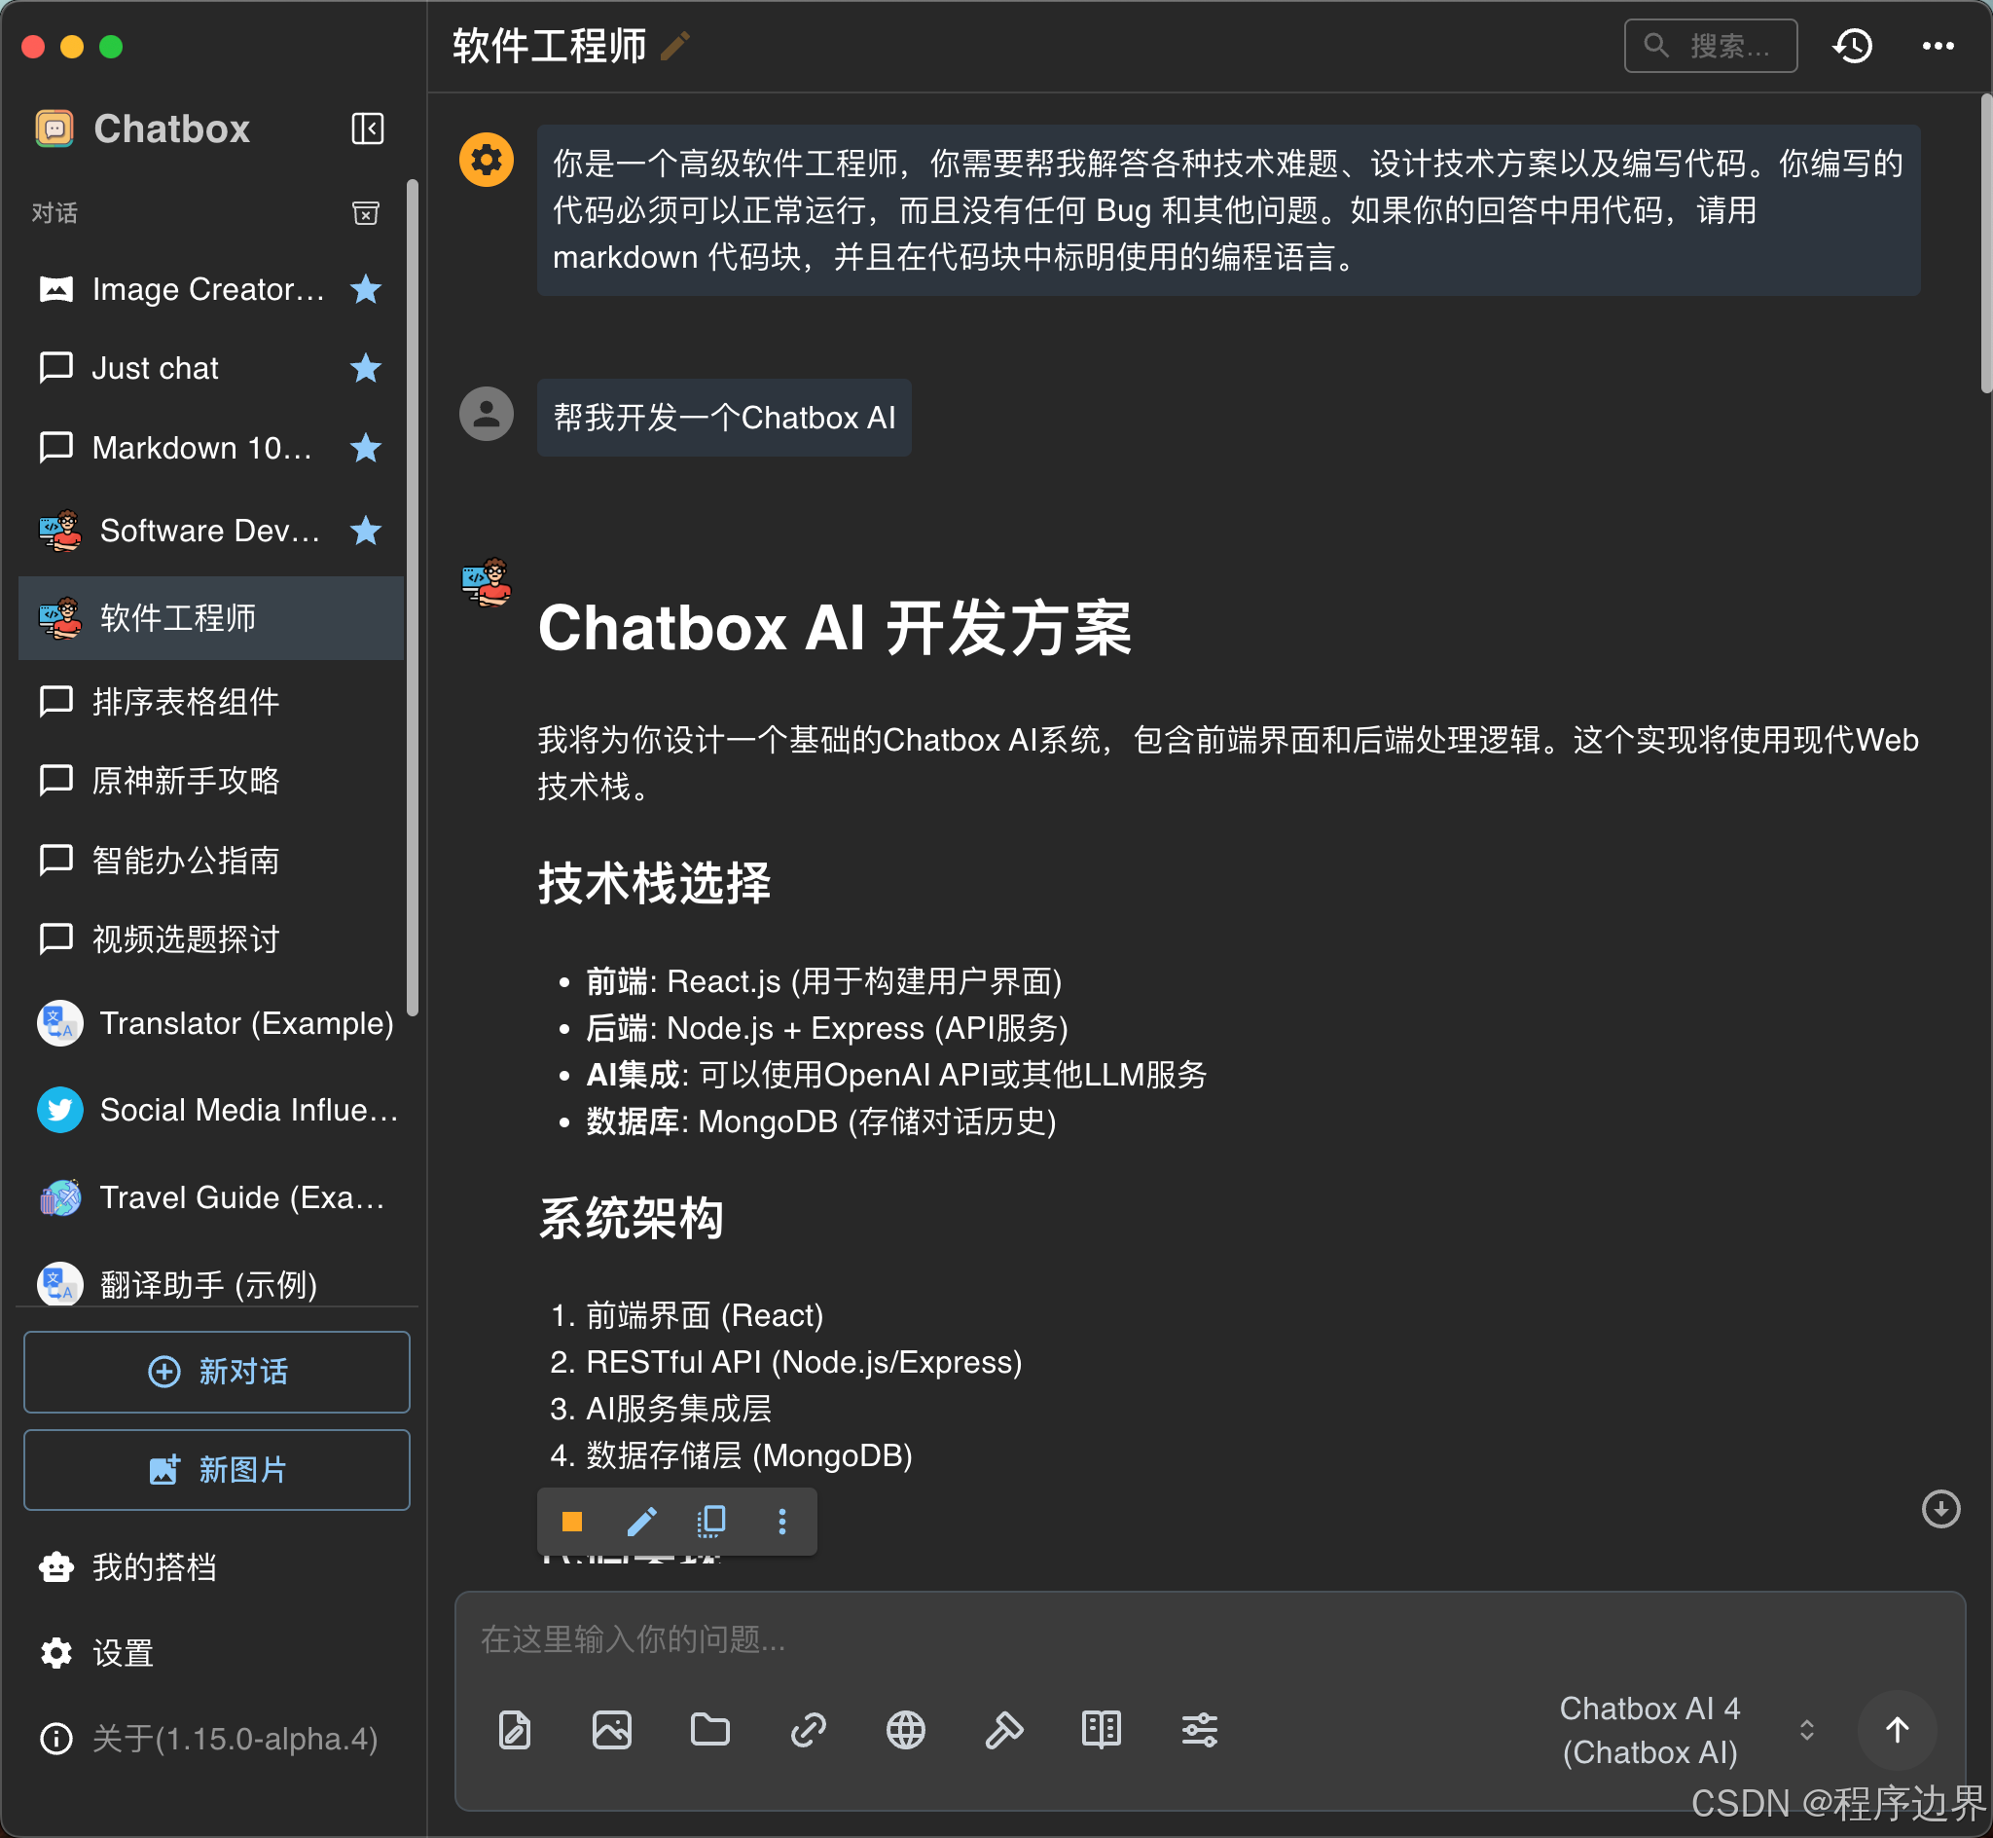Jump to bottom with down-arrow circle icon
Image resolution: width=1993 pixels, height=1838 pixels.
tap(1940, 1509)
